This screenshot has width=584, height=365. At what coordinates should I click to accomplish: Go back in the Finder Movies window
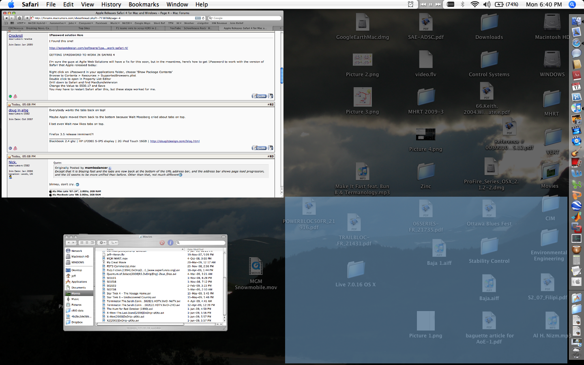tap(68, 243)
